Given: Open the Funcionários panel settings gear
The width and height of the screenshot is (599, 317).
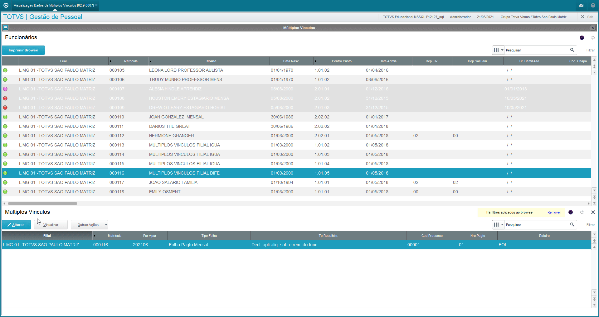Looking at the screenshot, I should (593, 38).
